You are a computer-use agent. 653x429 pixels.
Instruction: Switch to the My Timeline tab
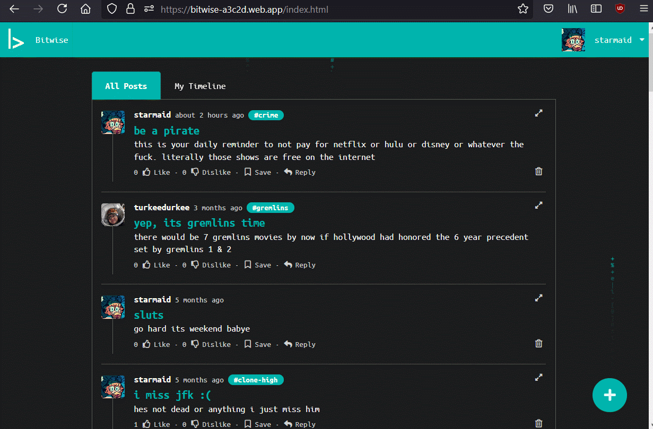click(200, 86)
